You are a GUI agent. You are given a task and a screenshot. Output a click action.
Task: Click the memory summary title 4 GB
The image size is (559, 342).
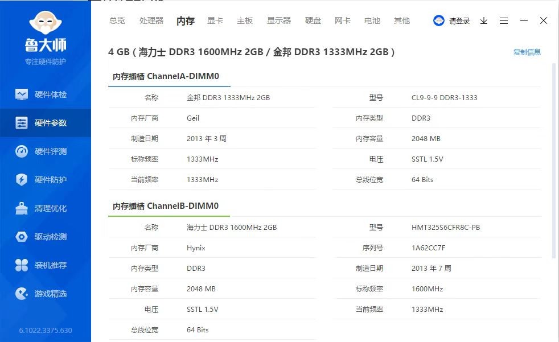(251, 52)
